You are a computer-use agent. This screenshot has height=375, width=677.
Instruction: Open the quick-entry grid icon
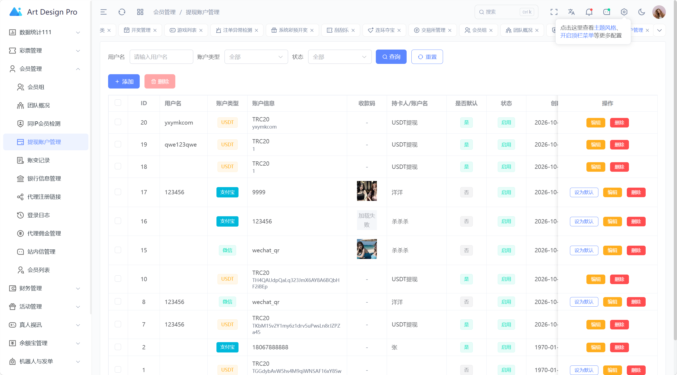coord(140,12)
